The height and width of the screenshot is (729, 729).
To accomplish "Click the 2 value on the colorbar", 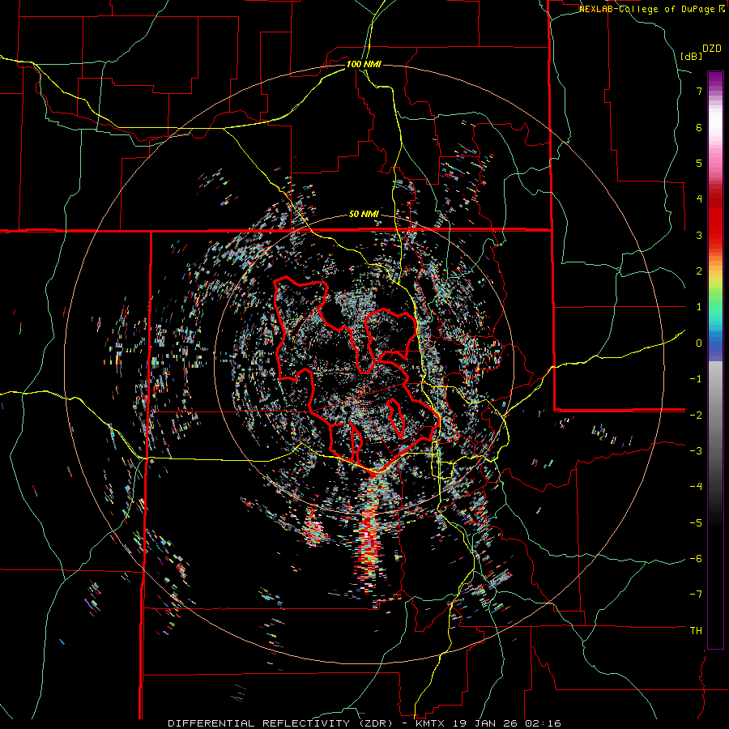I will coord(699,271).
